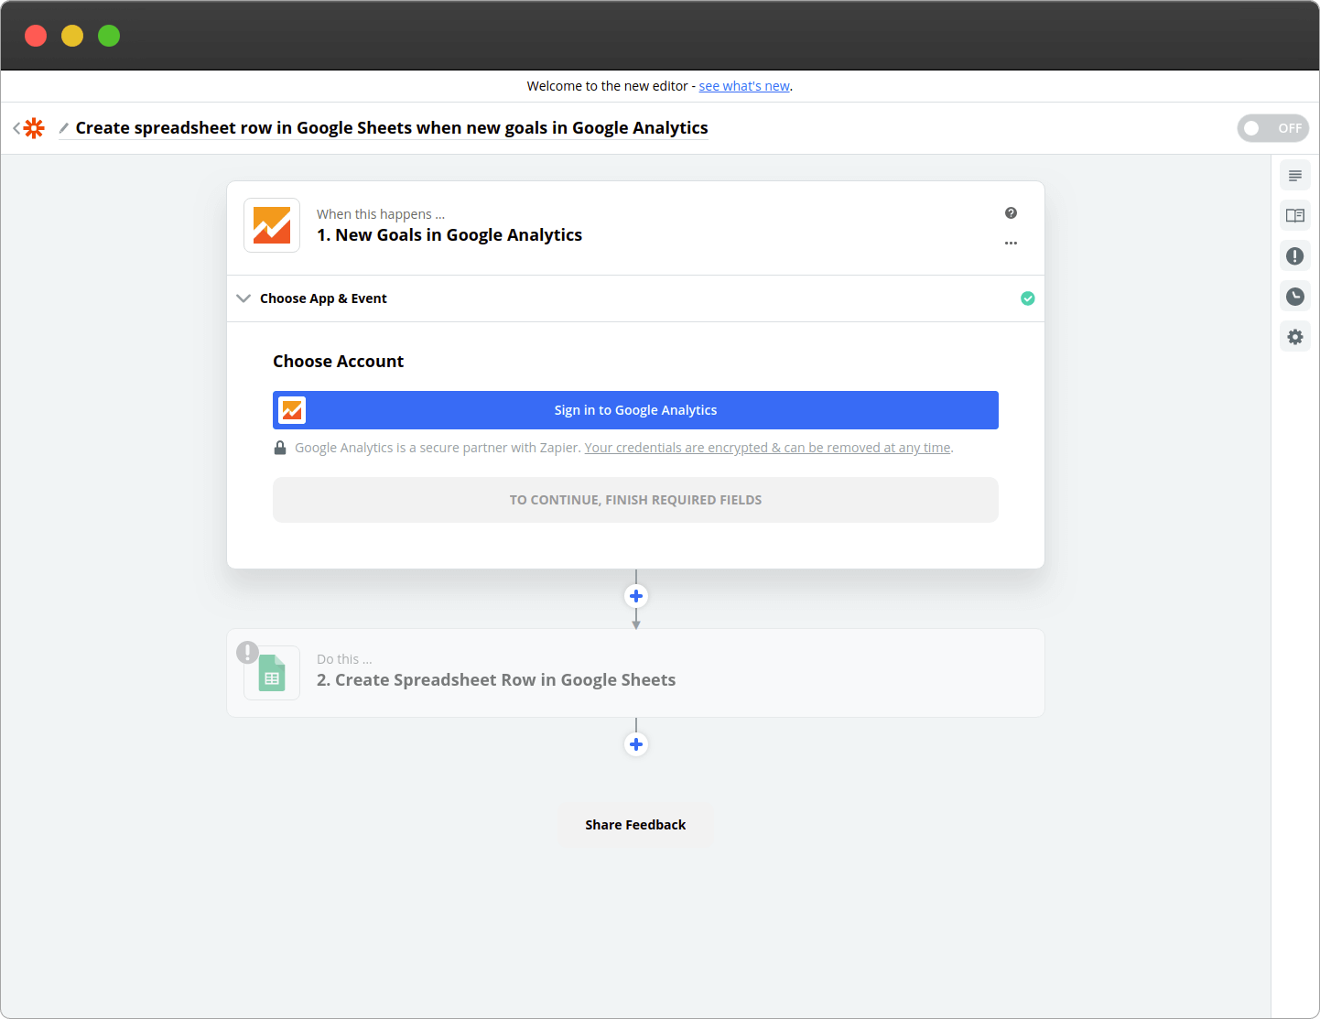Click the help question mark icon in step 1
The image size is (1320, 1019).
(x=1011, y=213)
